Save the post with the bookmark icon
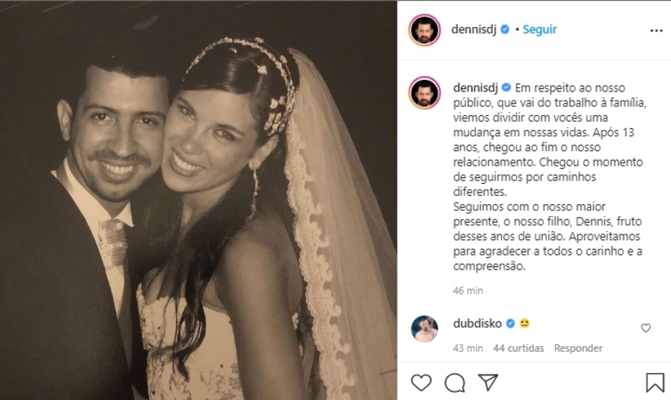Image resolution: width=671 pixels, height=400 pixels. point(655,383)
